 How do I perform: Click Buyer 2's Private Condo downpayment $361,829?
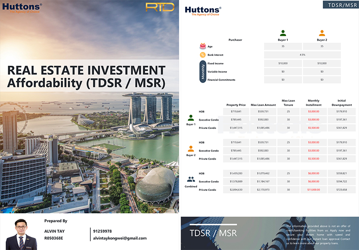342,159
